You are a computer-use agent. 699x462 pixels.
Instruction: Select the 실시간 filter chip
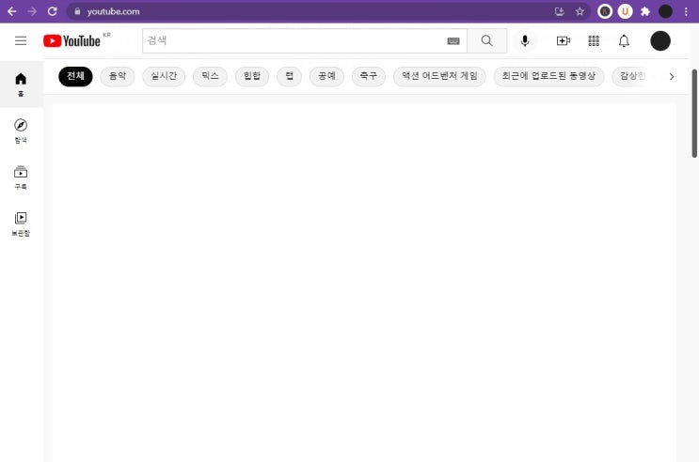[164, 77]
